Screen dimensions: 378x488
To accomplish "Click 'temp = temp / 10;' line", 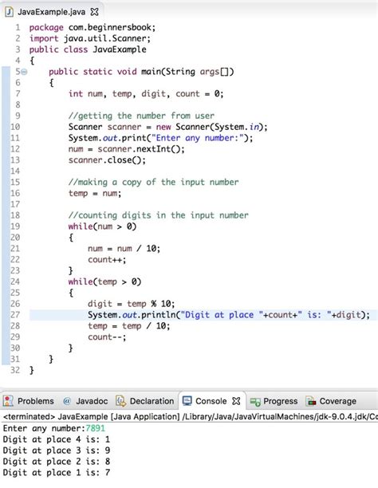I will click(x=129, y=326).
